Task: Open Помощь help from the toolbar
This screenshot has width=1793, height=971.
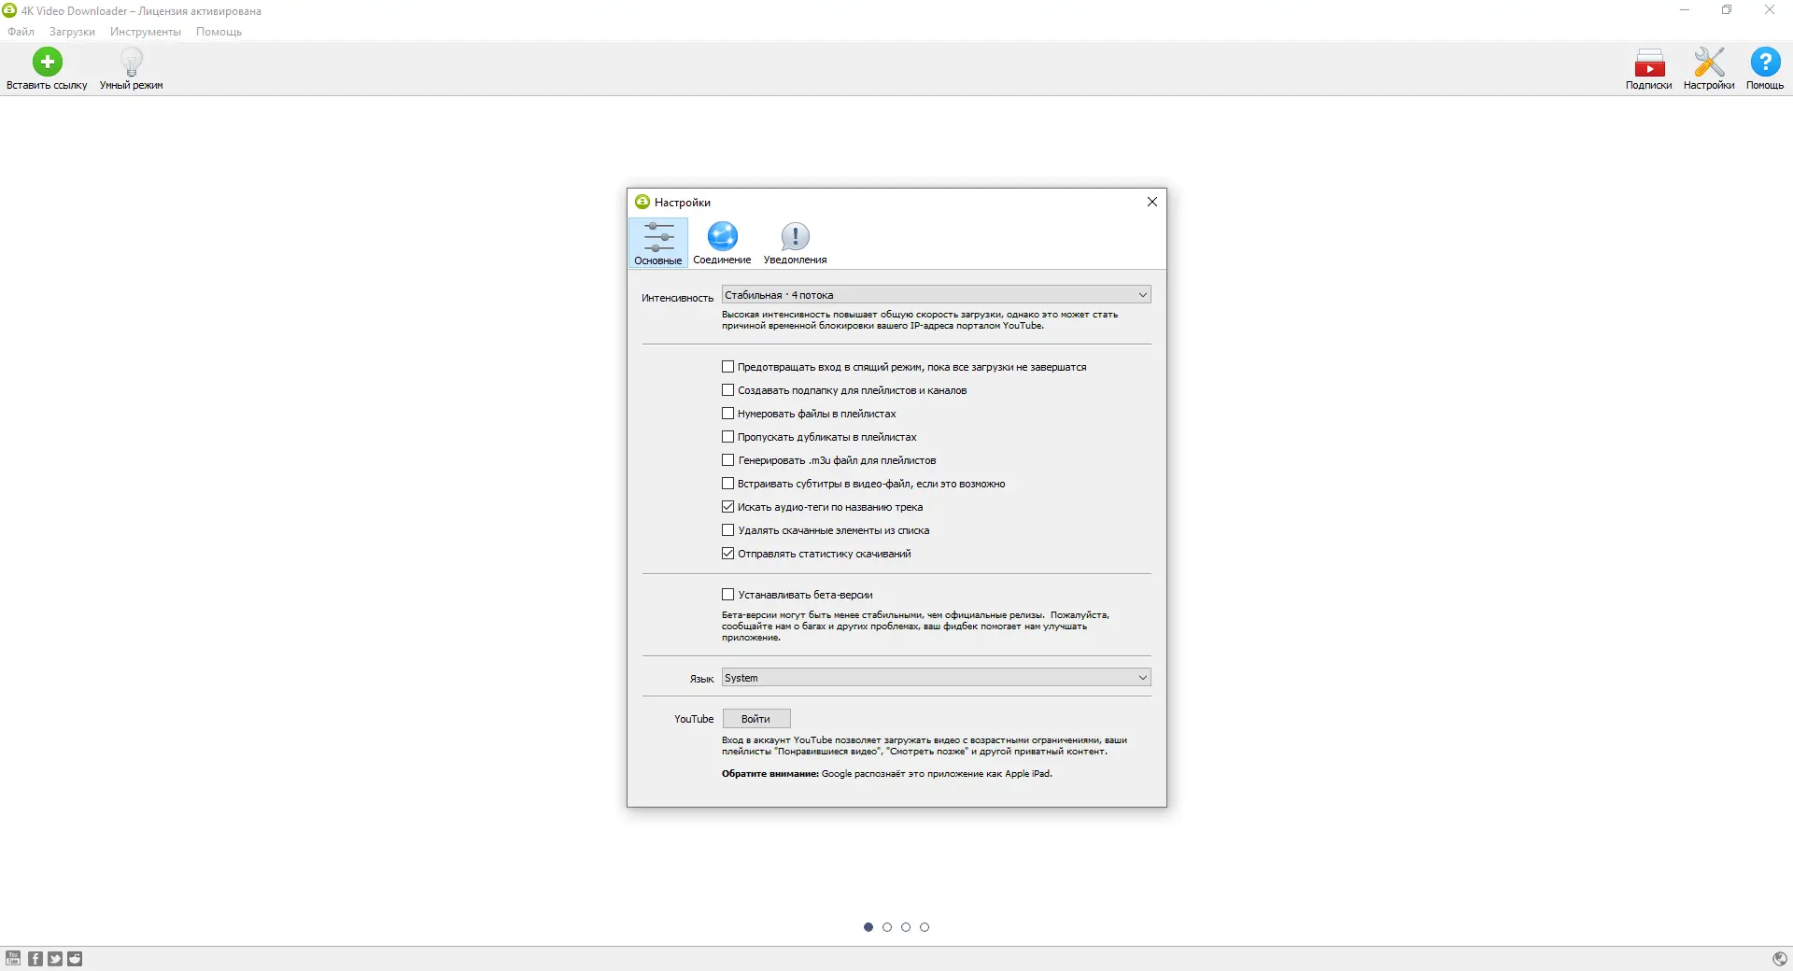Action: click(1765, 69)
